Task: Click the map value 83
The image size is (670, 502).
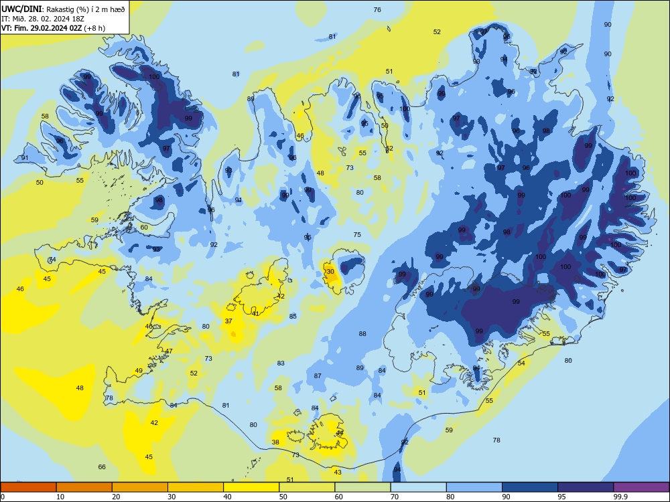Action: click(281, 363)
